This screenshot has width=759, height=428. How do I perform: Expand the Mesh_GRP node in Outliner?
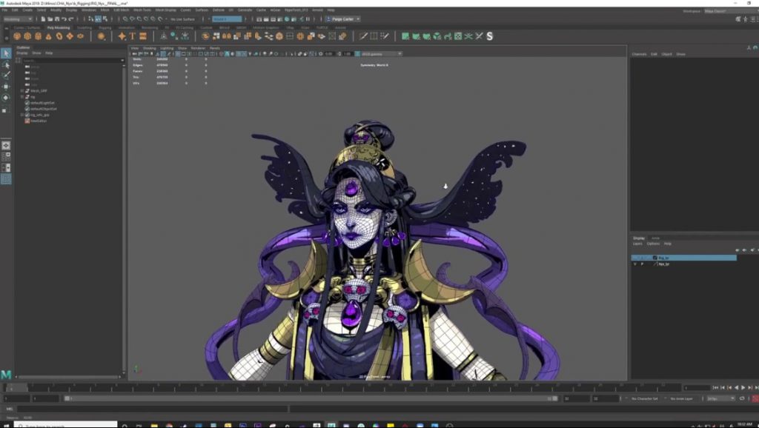pyautogui.click(x=21, y=90)
